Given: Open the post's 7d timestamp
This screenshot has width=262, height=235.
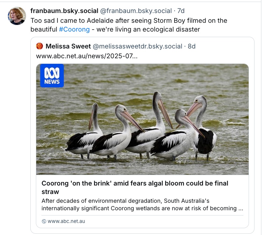Looking at the screenshot, I should tap(180, 11).
